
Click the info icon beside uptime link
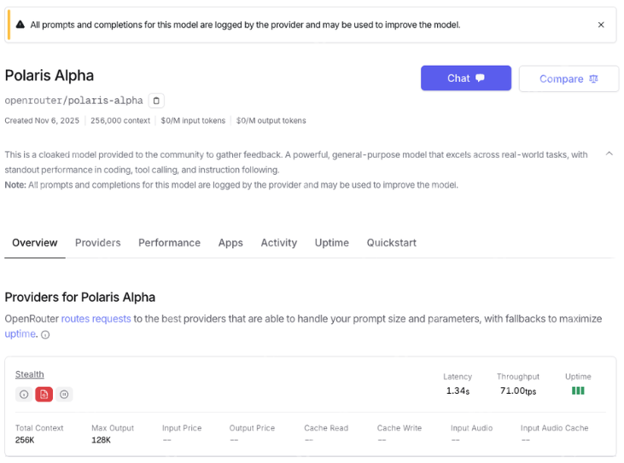click(45, 335)
